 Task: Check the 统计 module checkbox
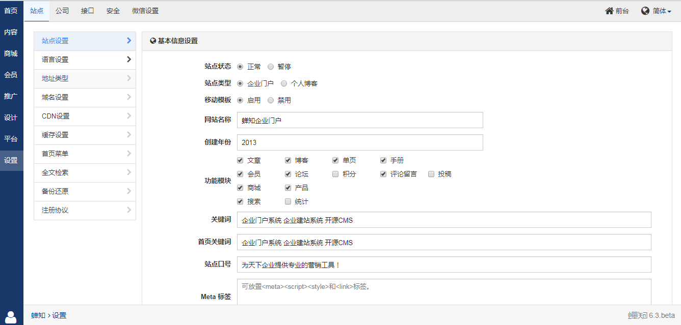coord(287,201)
